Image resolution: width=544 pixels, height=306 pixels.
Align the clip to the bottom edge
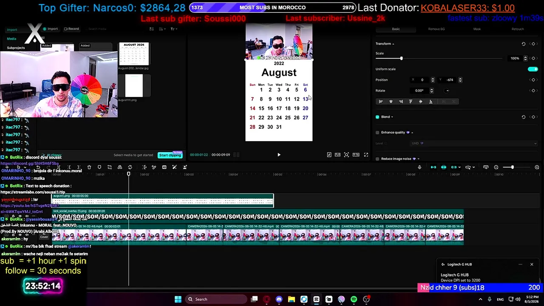click(431, 102)
